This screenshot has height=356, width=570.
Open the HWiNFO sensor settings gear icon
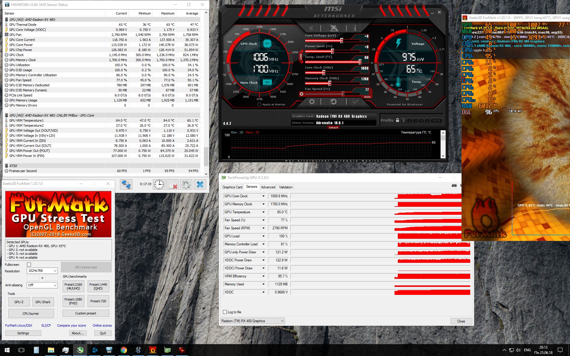186,185
